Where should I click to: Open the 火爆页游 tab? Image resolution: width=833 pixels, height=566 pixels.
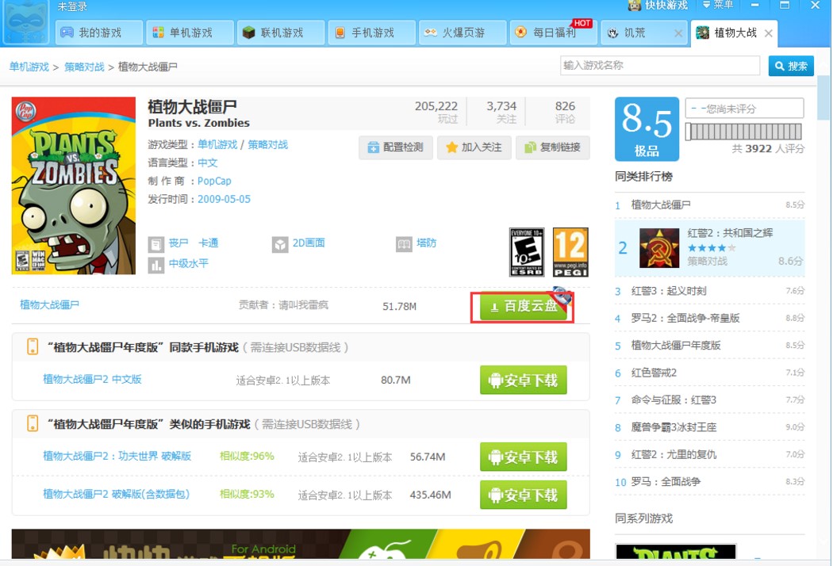tap(463, 33)
